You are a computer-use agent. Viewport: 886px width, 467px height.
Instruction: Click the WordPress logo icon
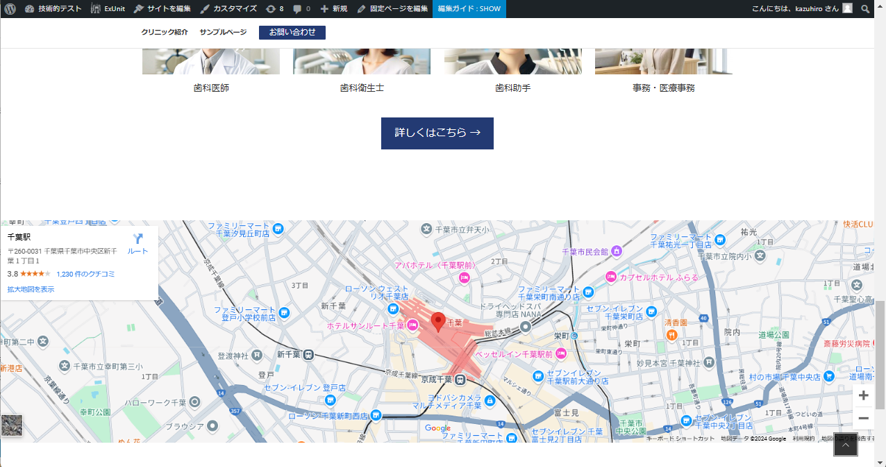click(10, 9)
